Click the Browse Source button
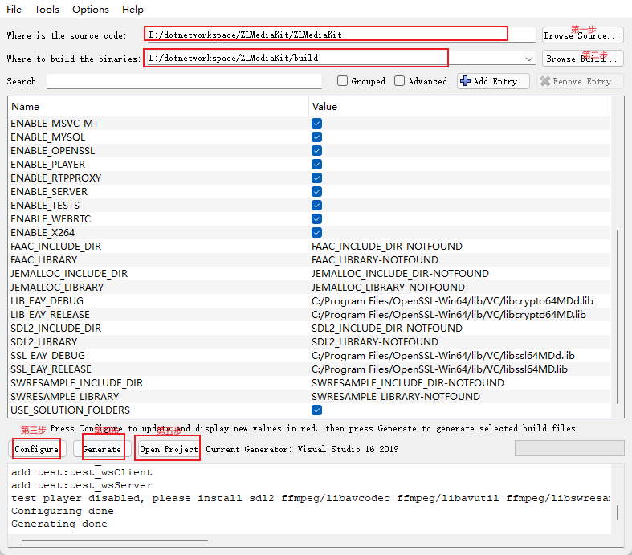The height and width of the screenshot is (555, 632). point(582,35)
